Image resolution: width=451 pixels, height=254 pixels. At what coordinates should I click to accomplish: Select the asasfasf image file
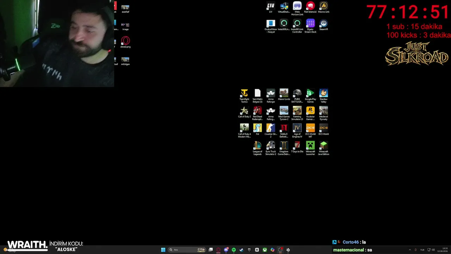[125, 9]
